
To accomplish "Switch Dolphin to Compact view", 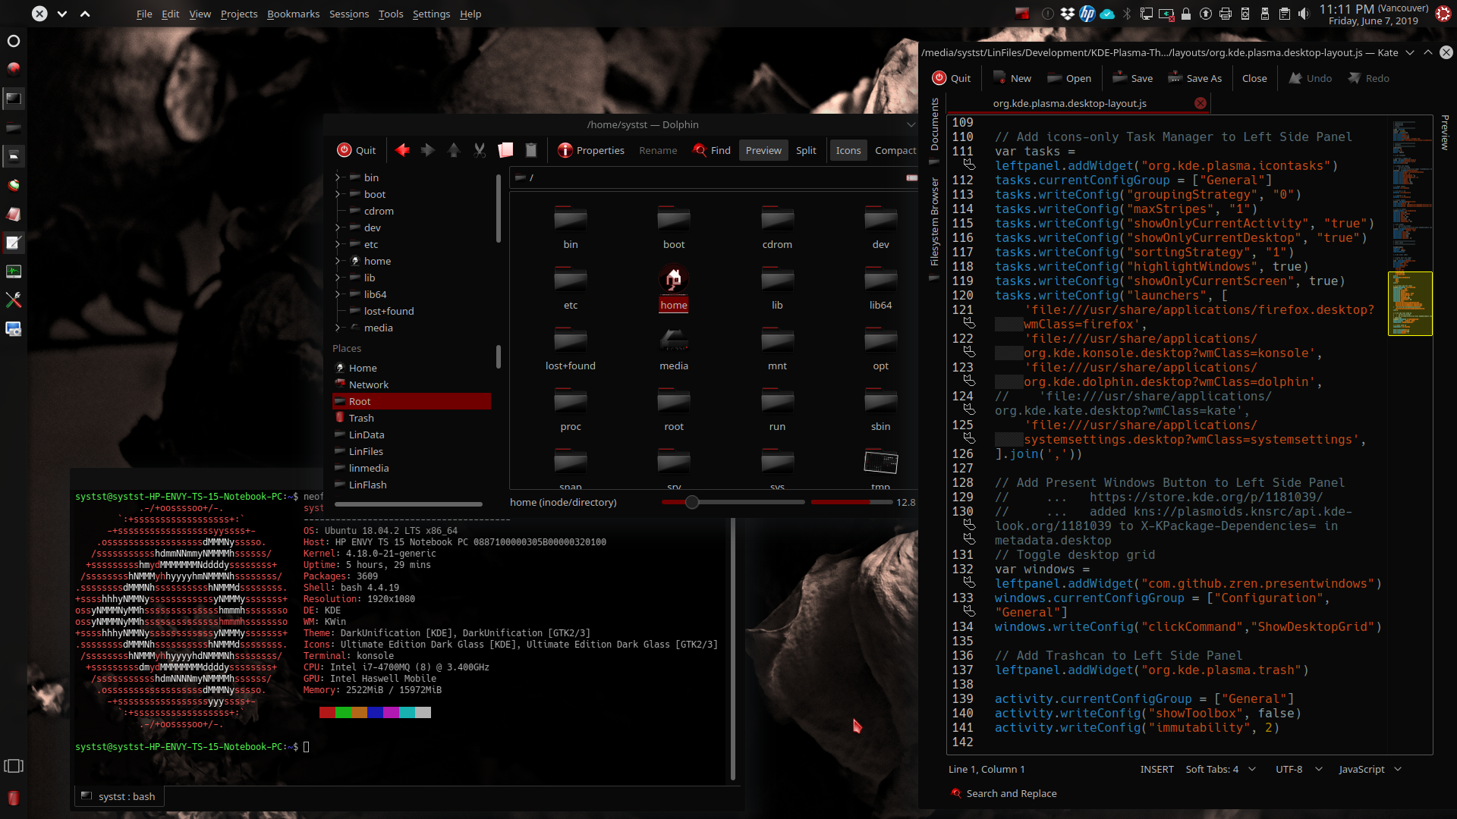I will pos(895,150).
